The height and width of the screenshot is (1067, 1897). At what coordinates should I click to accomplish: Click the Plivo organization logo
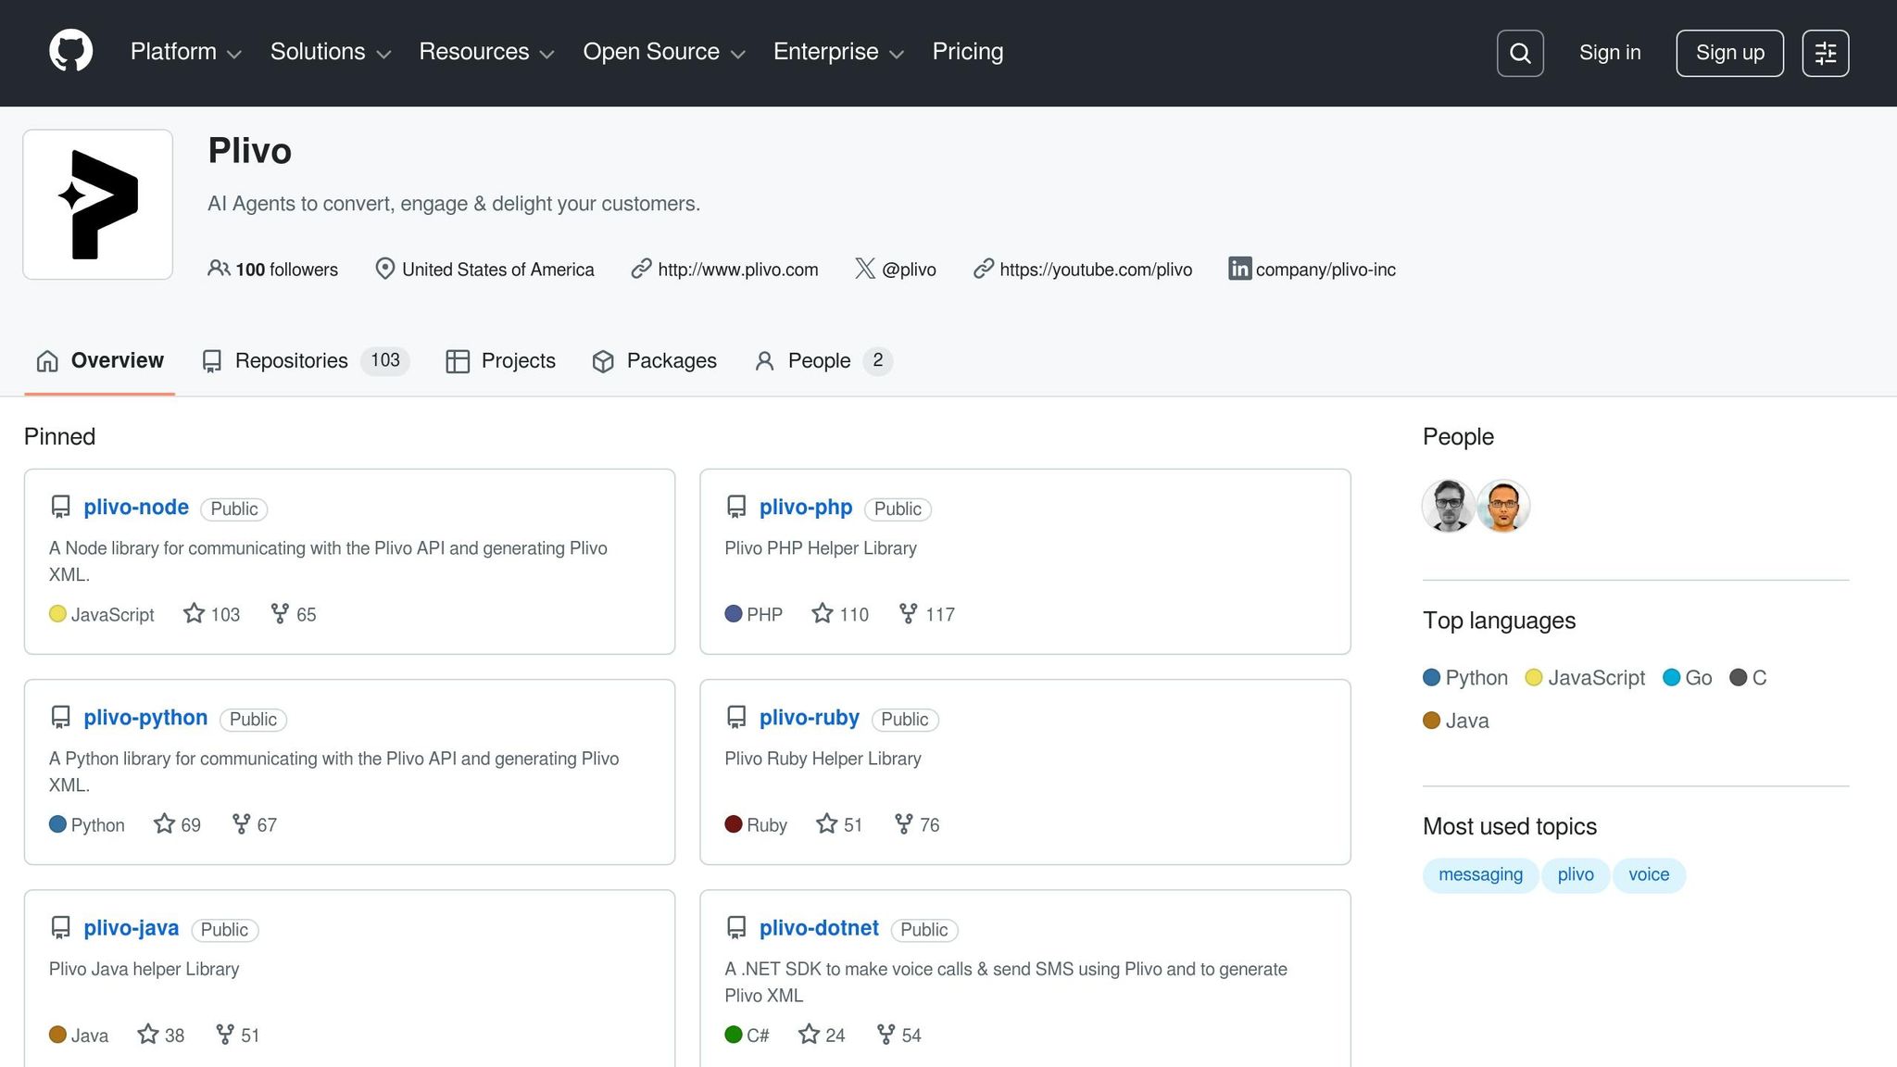(98, 205)
